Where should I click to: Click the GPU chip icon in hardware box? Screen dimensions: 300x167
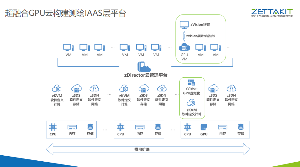(x=204, y=127)
